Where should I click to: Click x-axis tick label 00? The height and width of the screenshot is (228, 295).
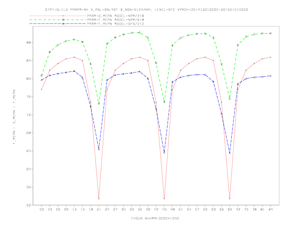click(42, 209)
